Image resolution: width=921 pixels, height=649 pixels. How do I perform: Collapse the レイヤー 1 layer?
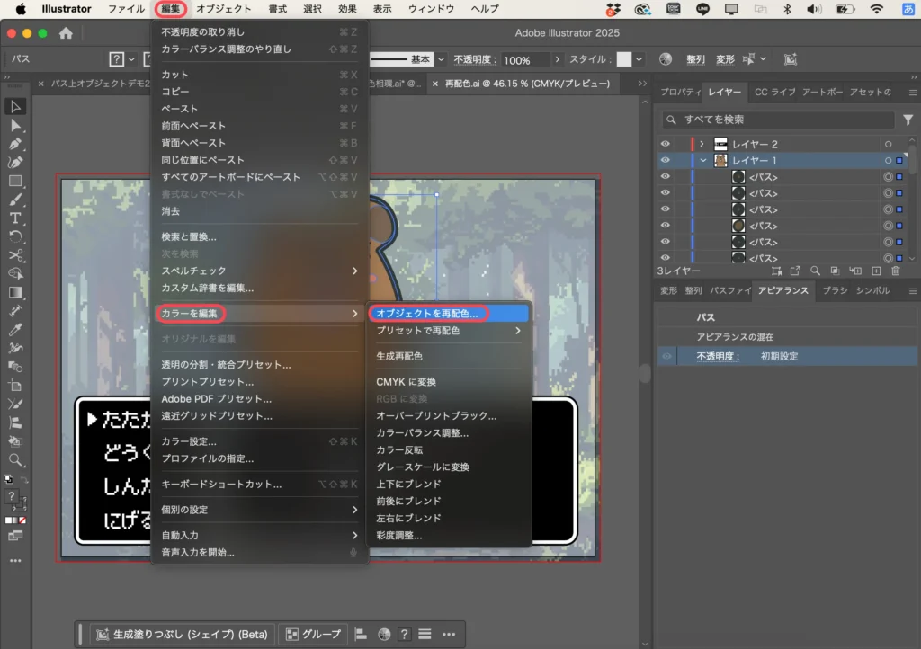click(702, 161)
